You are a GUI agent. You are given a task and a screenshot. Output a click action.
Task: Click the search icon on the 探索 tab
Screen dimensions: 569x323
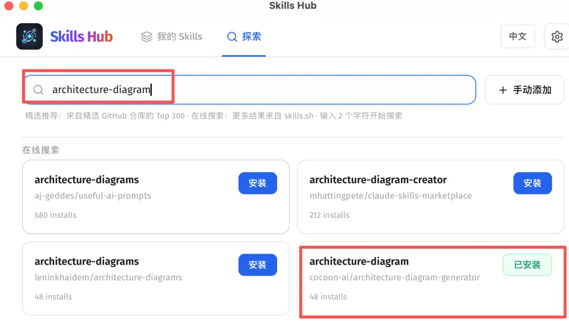(x=232, y=36)
